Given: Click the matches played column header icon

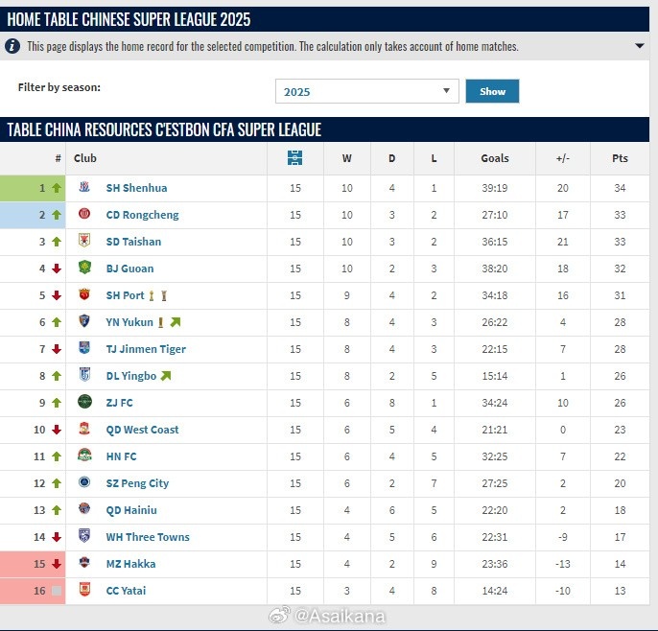Looking at the screenshot, I should 295,158.
